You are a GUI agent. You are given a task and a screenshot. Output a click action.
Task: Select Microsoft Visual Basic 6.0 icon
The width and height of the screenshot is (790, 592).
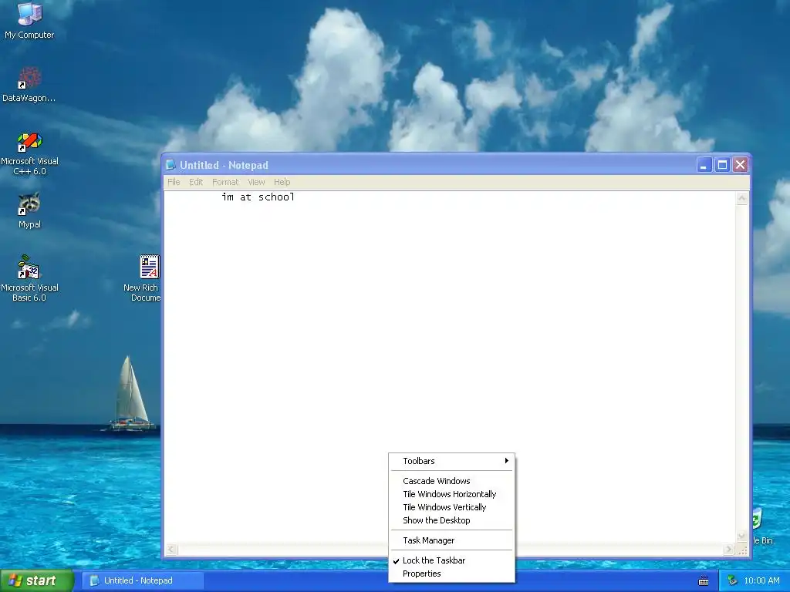pos(29,278)
